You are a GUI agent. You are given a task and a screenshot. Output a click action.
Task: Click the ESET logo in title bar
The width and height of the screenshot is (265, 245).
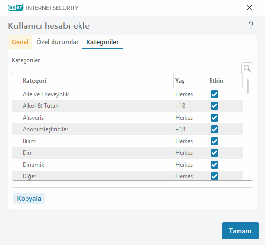point(16,8)
